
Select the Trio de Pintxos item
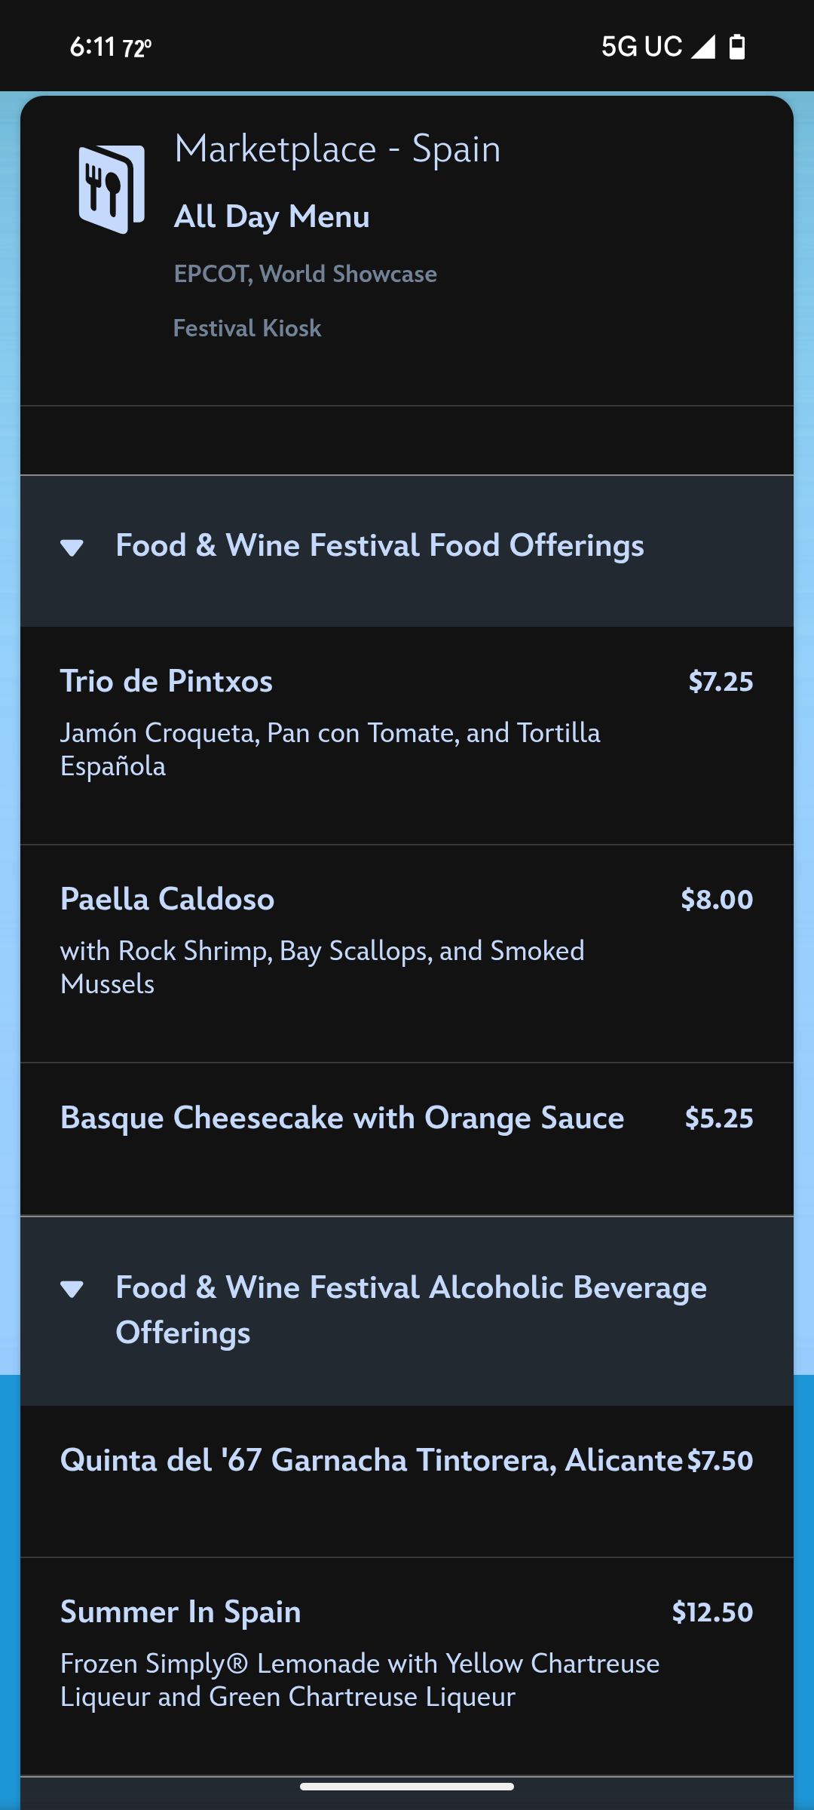tap(407, 735)
